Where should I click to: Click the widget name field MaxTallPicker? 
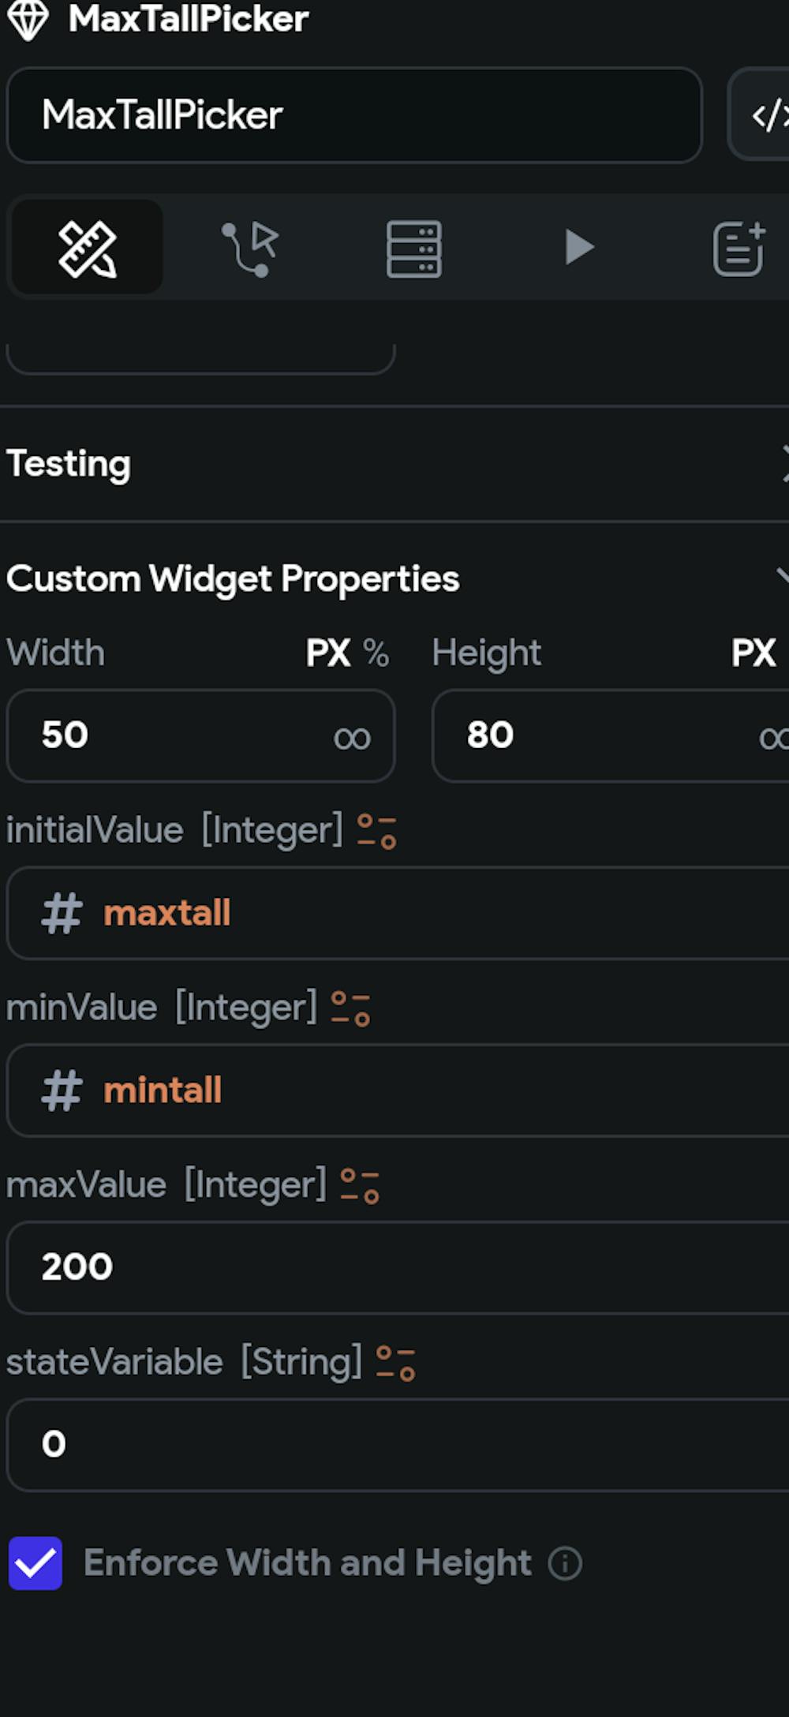click(x=353, y=115)
